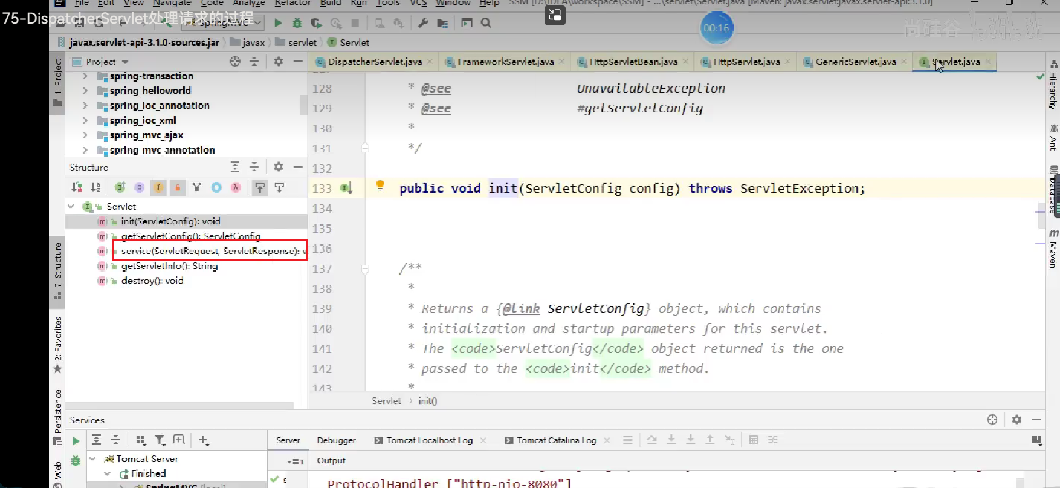Open the filter icon in Services toolbar
This screenshot has width=1060, height=488.
[160, 440]
